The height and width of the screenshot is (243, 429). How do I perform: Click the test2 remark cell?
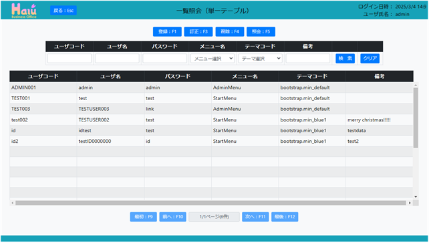point(380,141)
